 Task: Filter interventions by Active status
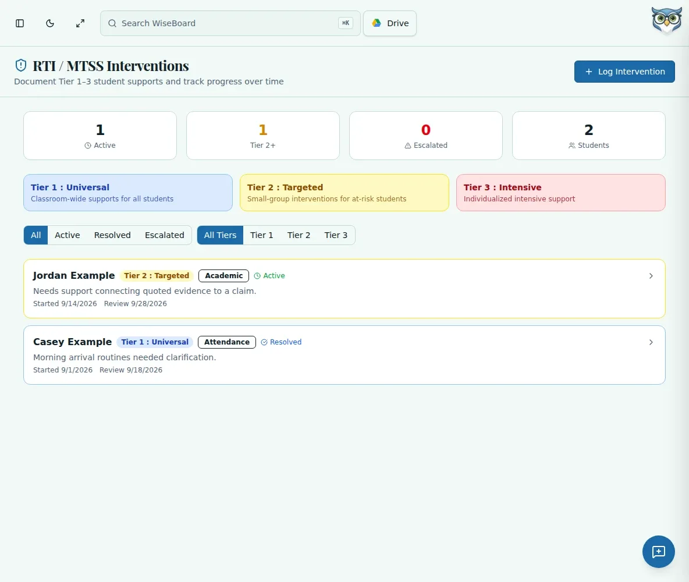pyautogui.click(x=68, y=235)
